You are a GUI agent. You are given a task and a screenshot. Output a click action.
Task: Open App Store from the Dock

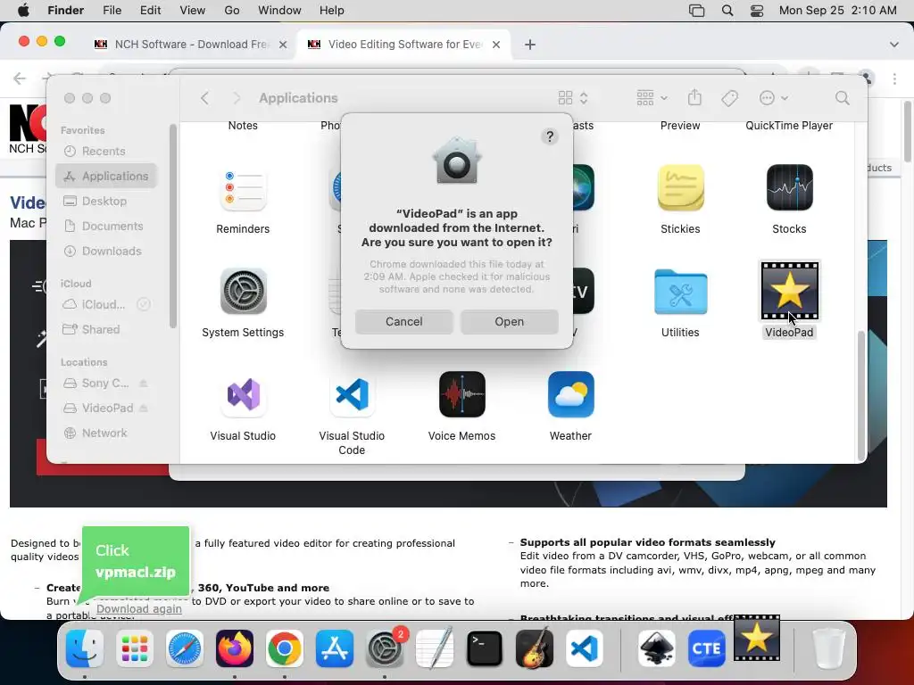click(335, 648)
